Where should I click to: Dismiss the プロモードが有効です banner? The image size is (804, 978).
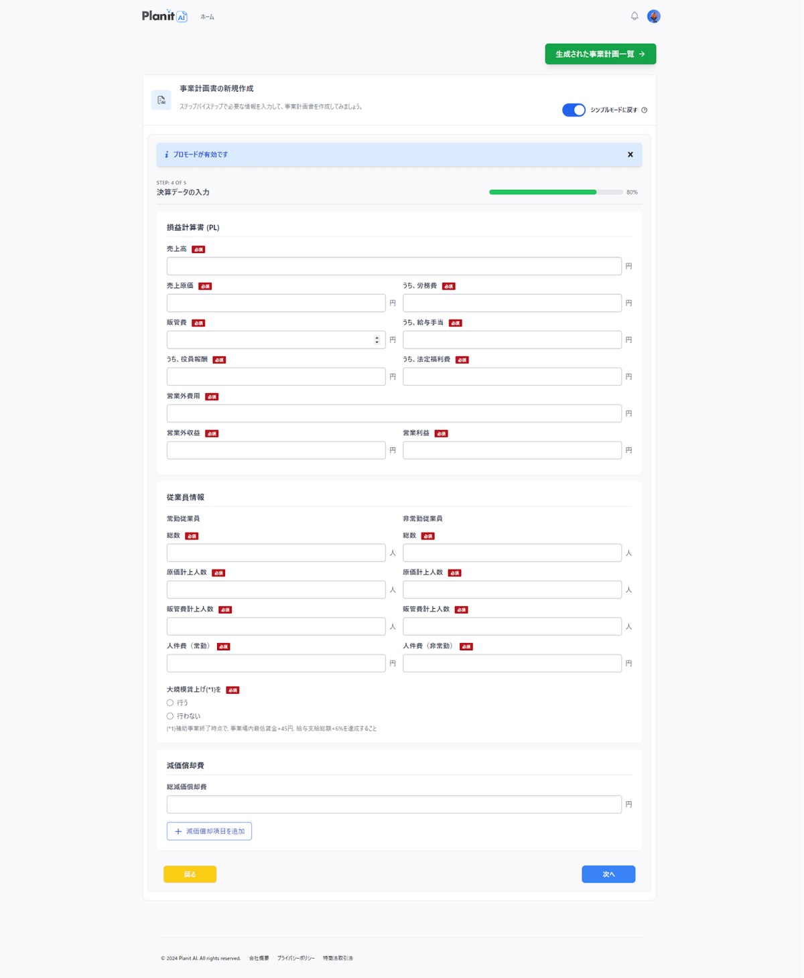pos(630,155)
